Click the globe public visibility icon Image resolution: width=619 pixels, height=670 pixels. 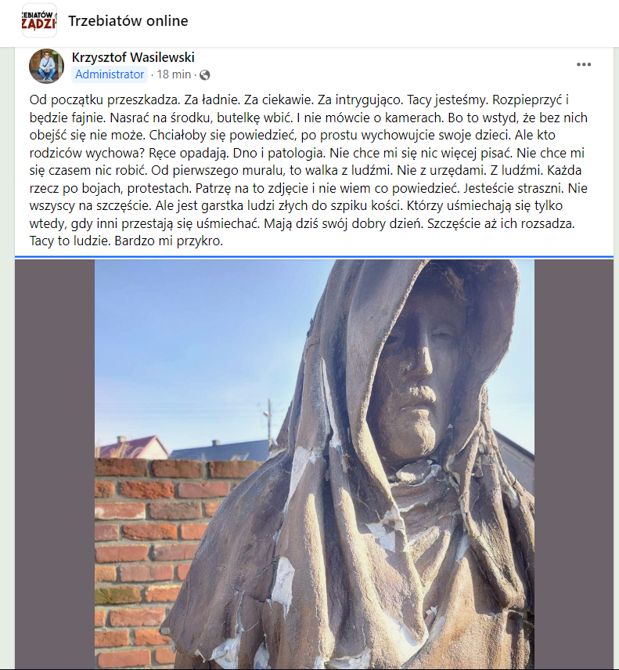(x=205, y=75)
